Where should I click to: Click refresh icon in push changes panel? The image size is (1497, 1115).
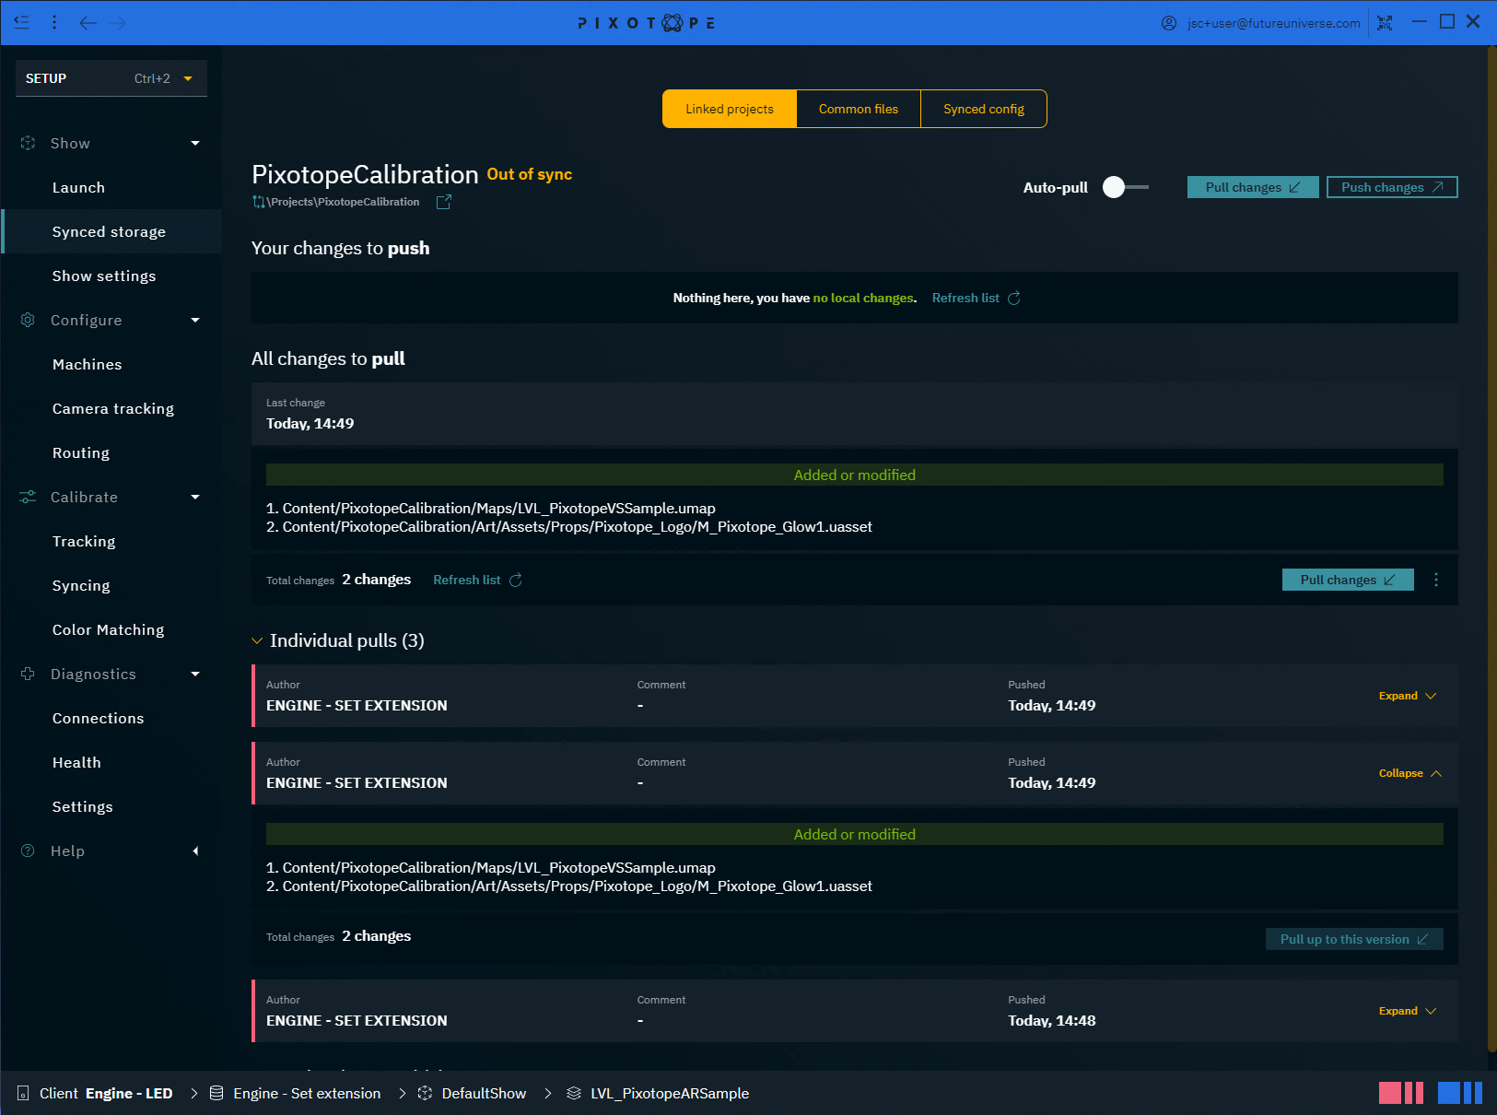tap(1014, 298)
